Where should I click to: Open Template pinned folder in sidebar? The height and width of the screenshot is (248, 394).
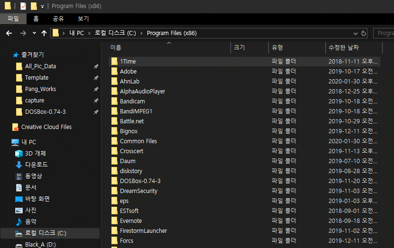37,78
